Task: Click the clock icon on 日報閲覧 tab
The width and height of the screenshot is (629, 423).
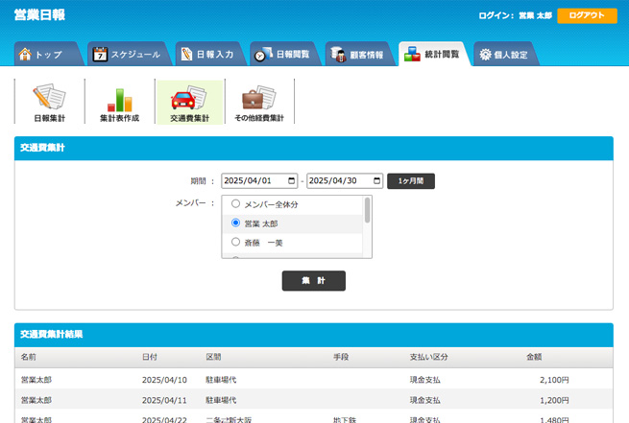Action: pos(263,54)
